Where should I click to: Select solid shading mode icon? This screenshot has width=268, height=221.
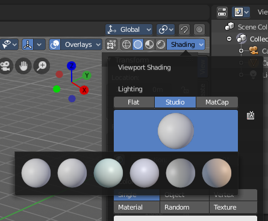click(x=138, y=44)
